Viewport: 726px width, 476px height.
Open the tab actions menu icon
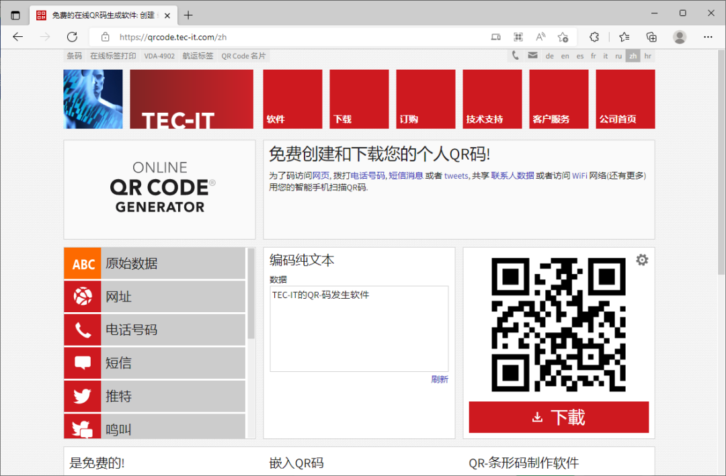[x=15, y=15]
